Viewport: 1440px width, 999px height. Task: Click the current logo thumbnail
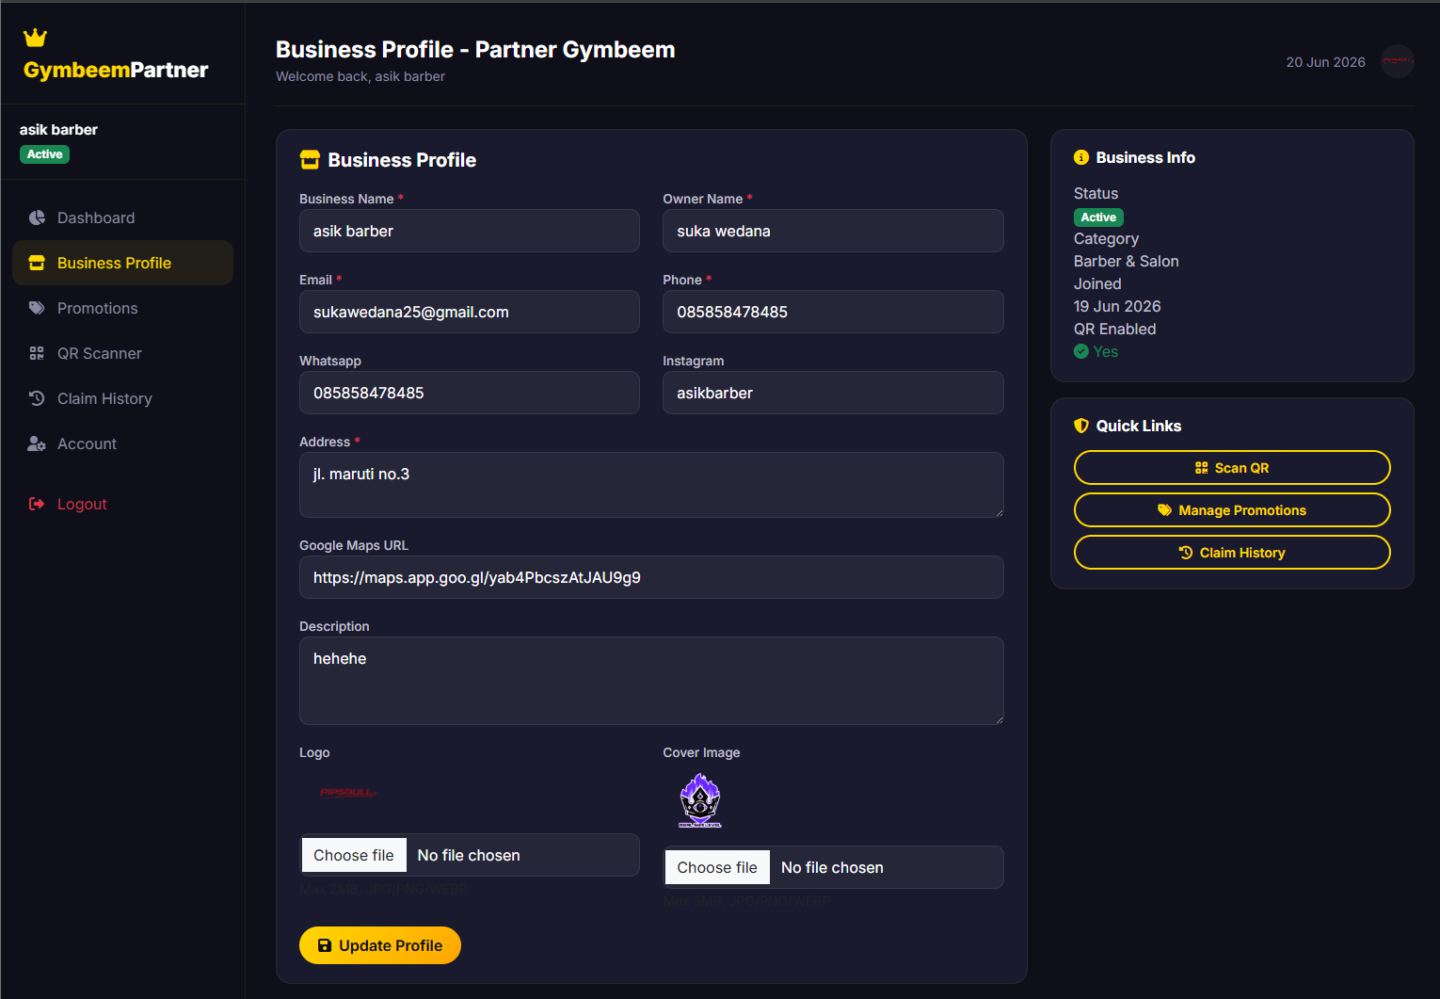pyautogui.click(x=348, y=793)
